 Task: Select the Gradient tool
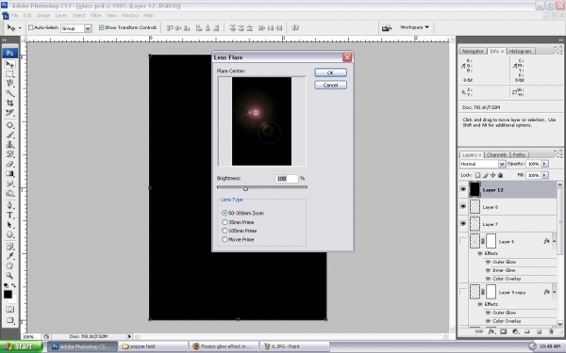tap(9, 173)
